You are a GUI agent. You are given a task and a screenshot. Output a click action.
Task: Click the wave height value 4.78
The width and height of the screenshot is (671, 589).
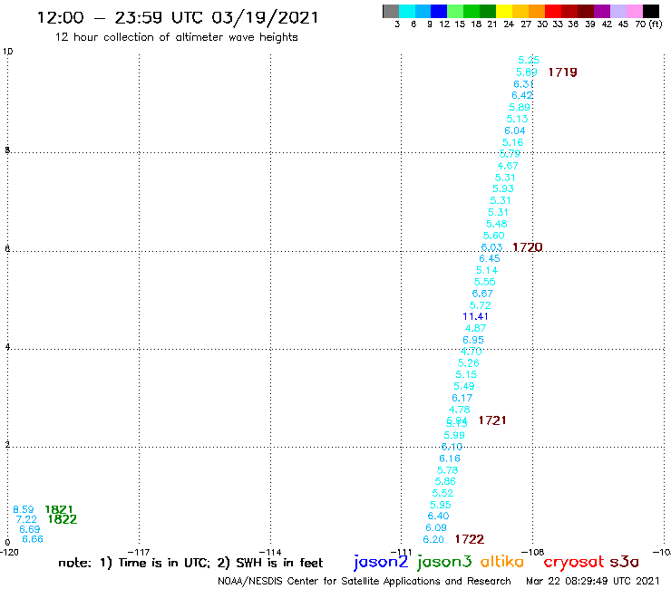(459, 410)
